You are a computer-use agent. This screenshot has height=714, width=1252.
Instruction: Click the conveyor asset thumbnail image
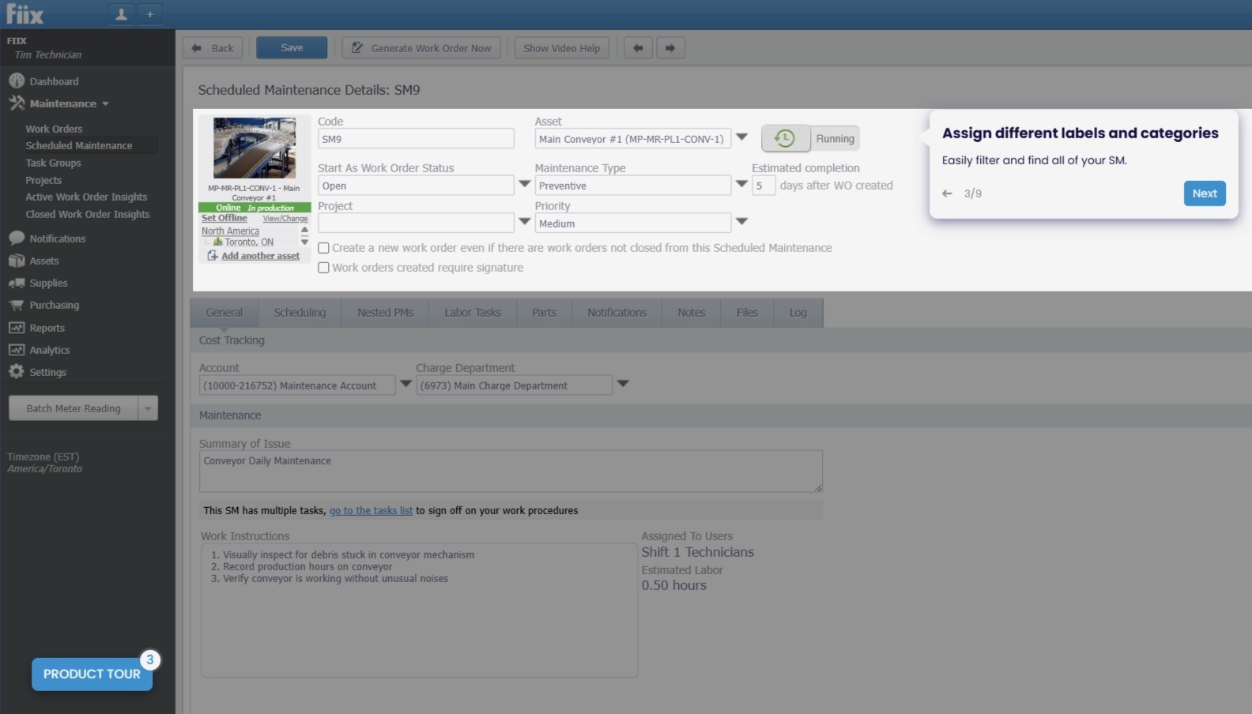coord(255,148)
